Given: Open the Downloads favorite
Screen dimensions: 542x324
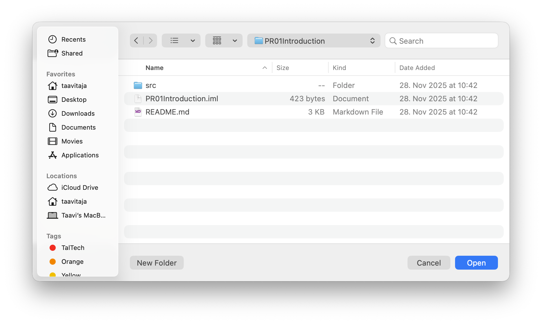Looking at the screenshot, I should point(78,113).
